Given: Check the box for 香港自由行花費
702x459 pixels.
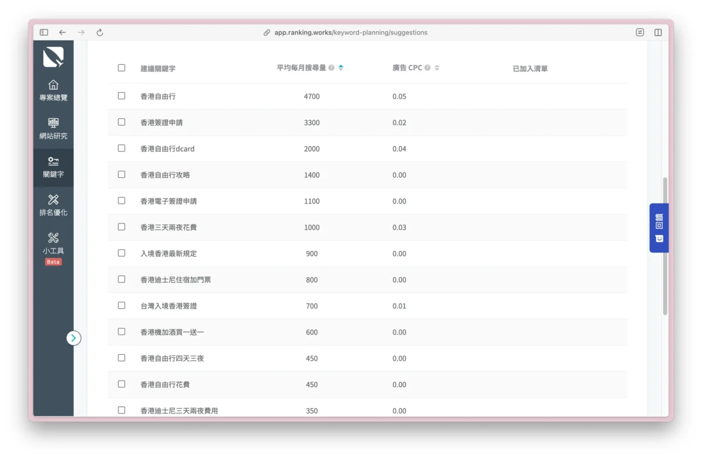Looking at the screenshot, I should (x=122, y=384).
